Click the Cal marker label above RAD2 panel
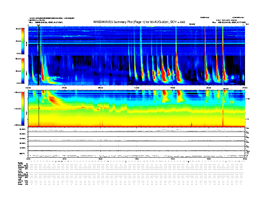The height and width of the screenshot is (204, 264). (x=38, y=25)
